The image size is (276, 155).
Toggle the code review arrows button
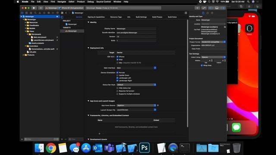(204, 8)
